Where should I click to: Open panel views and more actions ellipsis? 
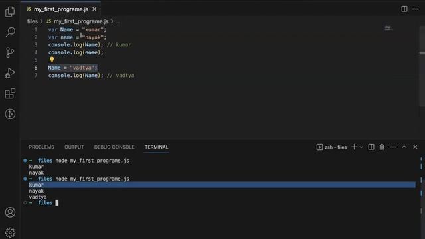(393, 147)
